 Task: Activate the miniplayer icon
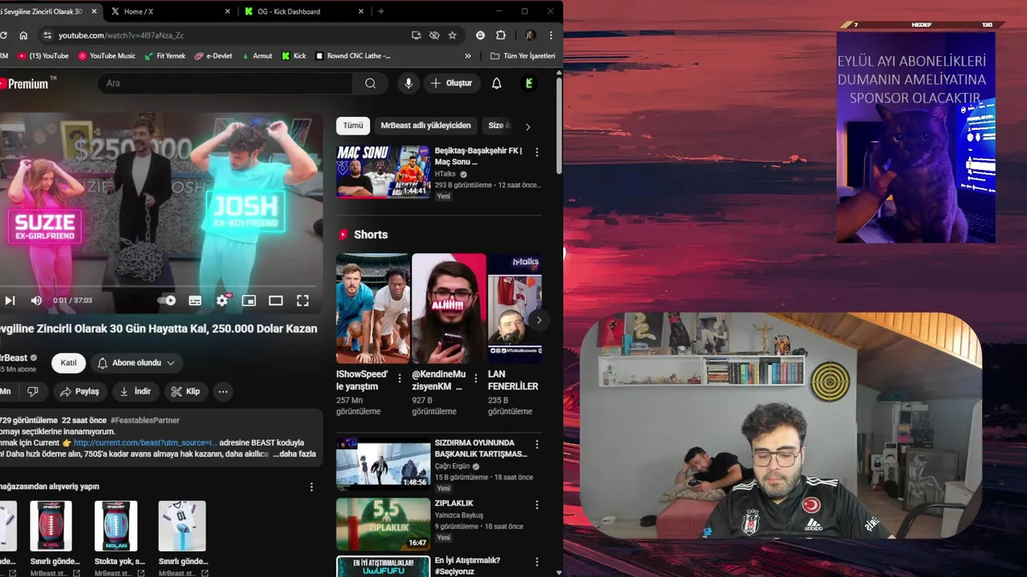click(249, 301)
